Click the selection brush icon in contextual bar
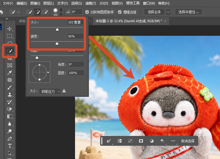 109,141
